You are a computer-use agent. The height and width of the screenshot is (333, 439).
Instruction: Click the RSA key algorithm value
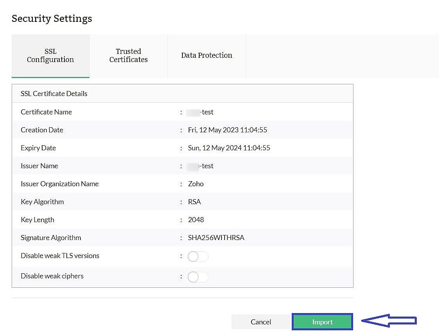(194, 202)
